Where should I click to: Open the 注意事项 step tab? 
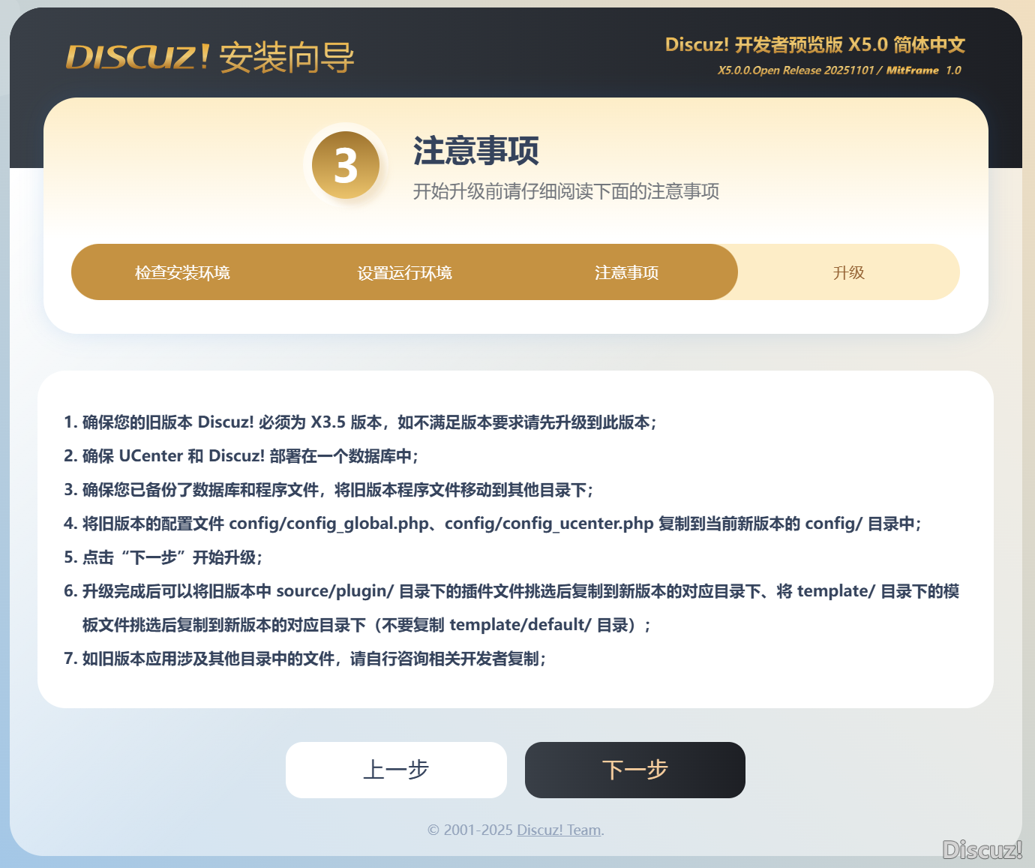point(626,272)
